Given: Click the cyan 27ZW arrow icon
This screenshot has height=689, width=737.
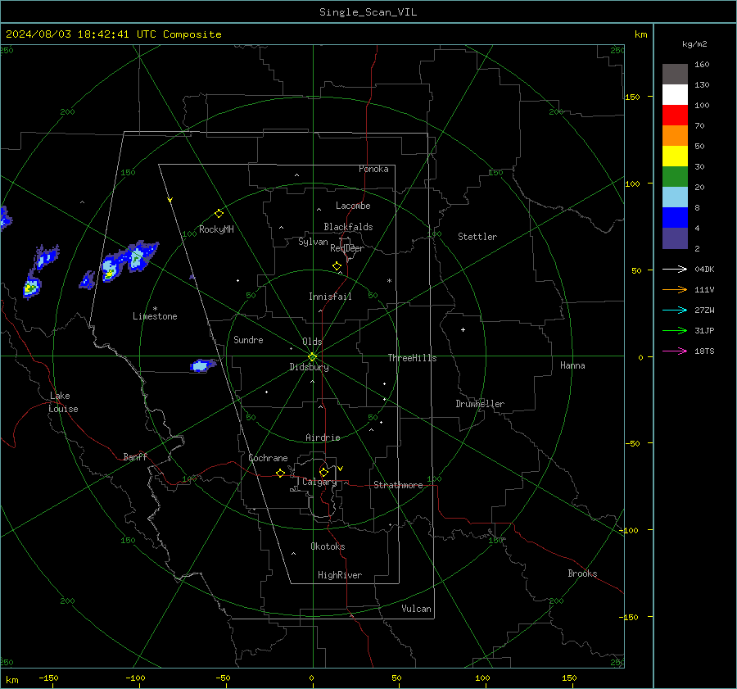Looking at the screenshot, I should 675,311.
